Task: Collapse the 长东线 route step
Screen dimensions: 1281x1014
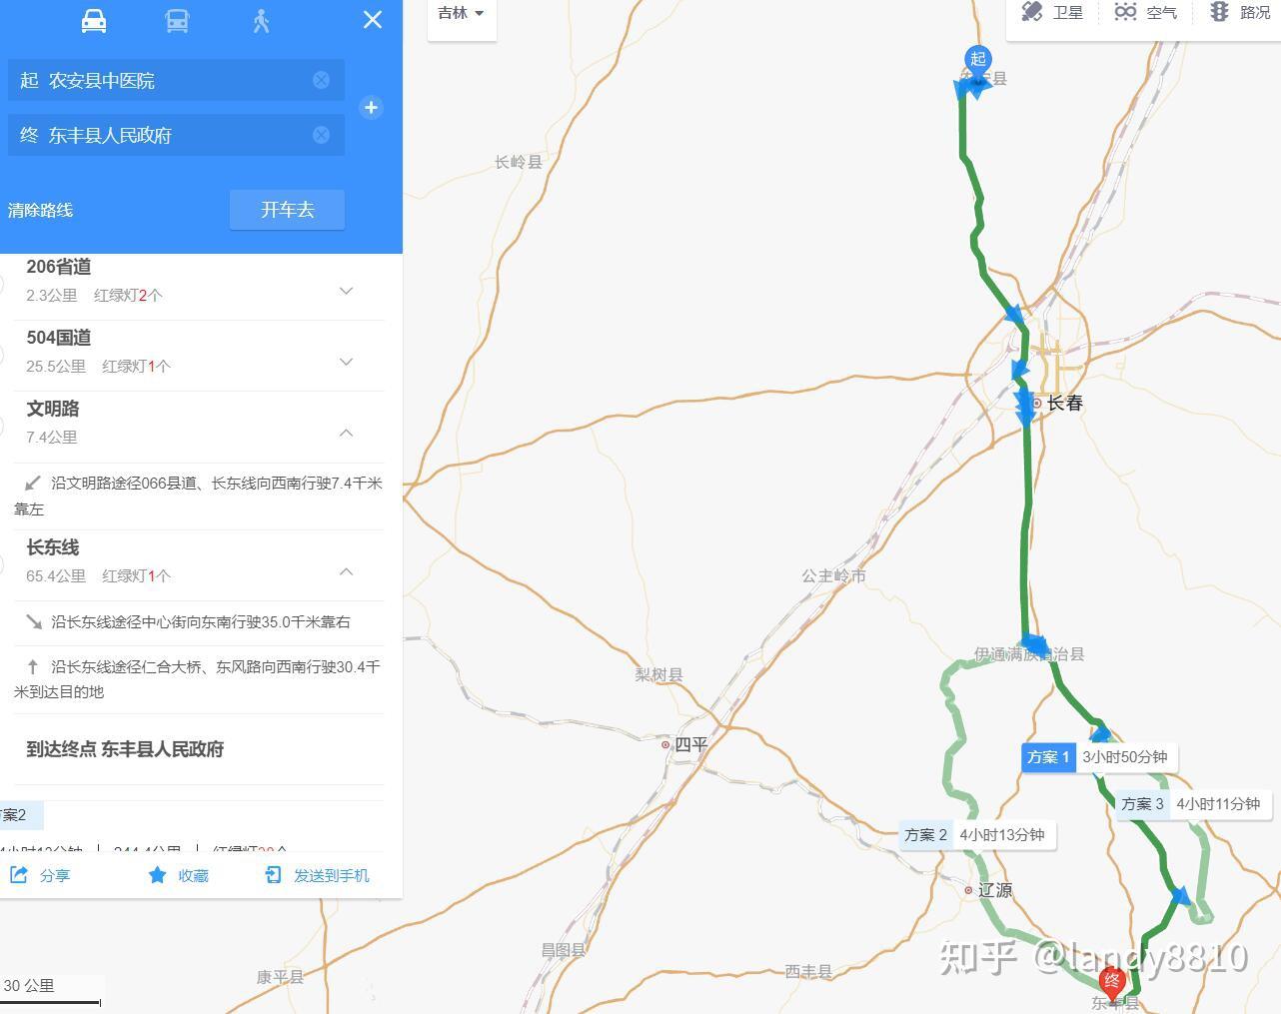Action: point(346,571)
